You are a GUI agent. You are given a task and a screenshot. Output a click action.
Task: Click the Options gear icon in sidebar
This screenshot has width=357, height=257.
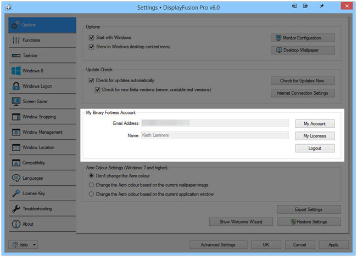pyautogui.click(x=15, y=25)
